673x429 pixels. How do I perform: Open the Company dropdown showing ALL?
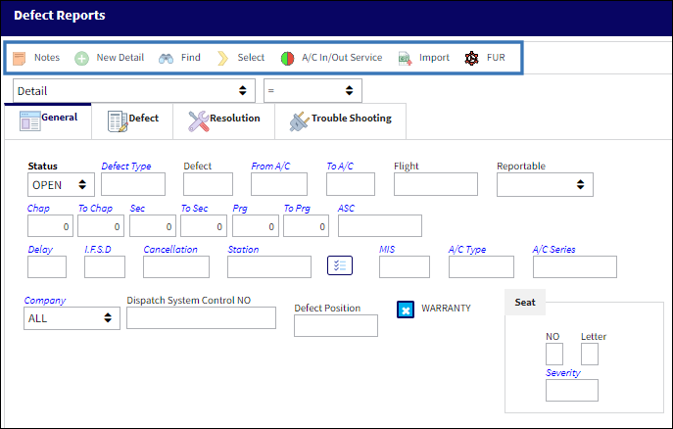click(x=72, y=318)
